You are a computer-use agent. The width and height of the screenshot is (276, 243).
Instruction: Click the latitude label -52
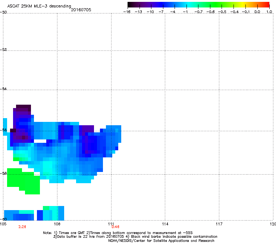[3, 50]
